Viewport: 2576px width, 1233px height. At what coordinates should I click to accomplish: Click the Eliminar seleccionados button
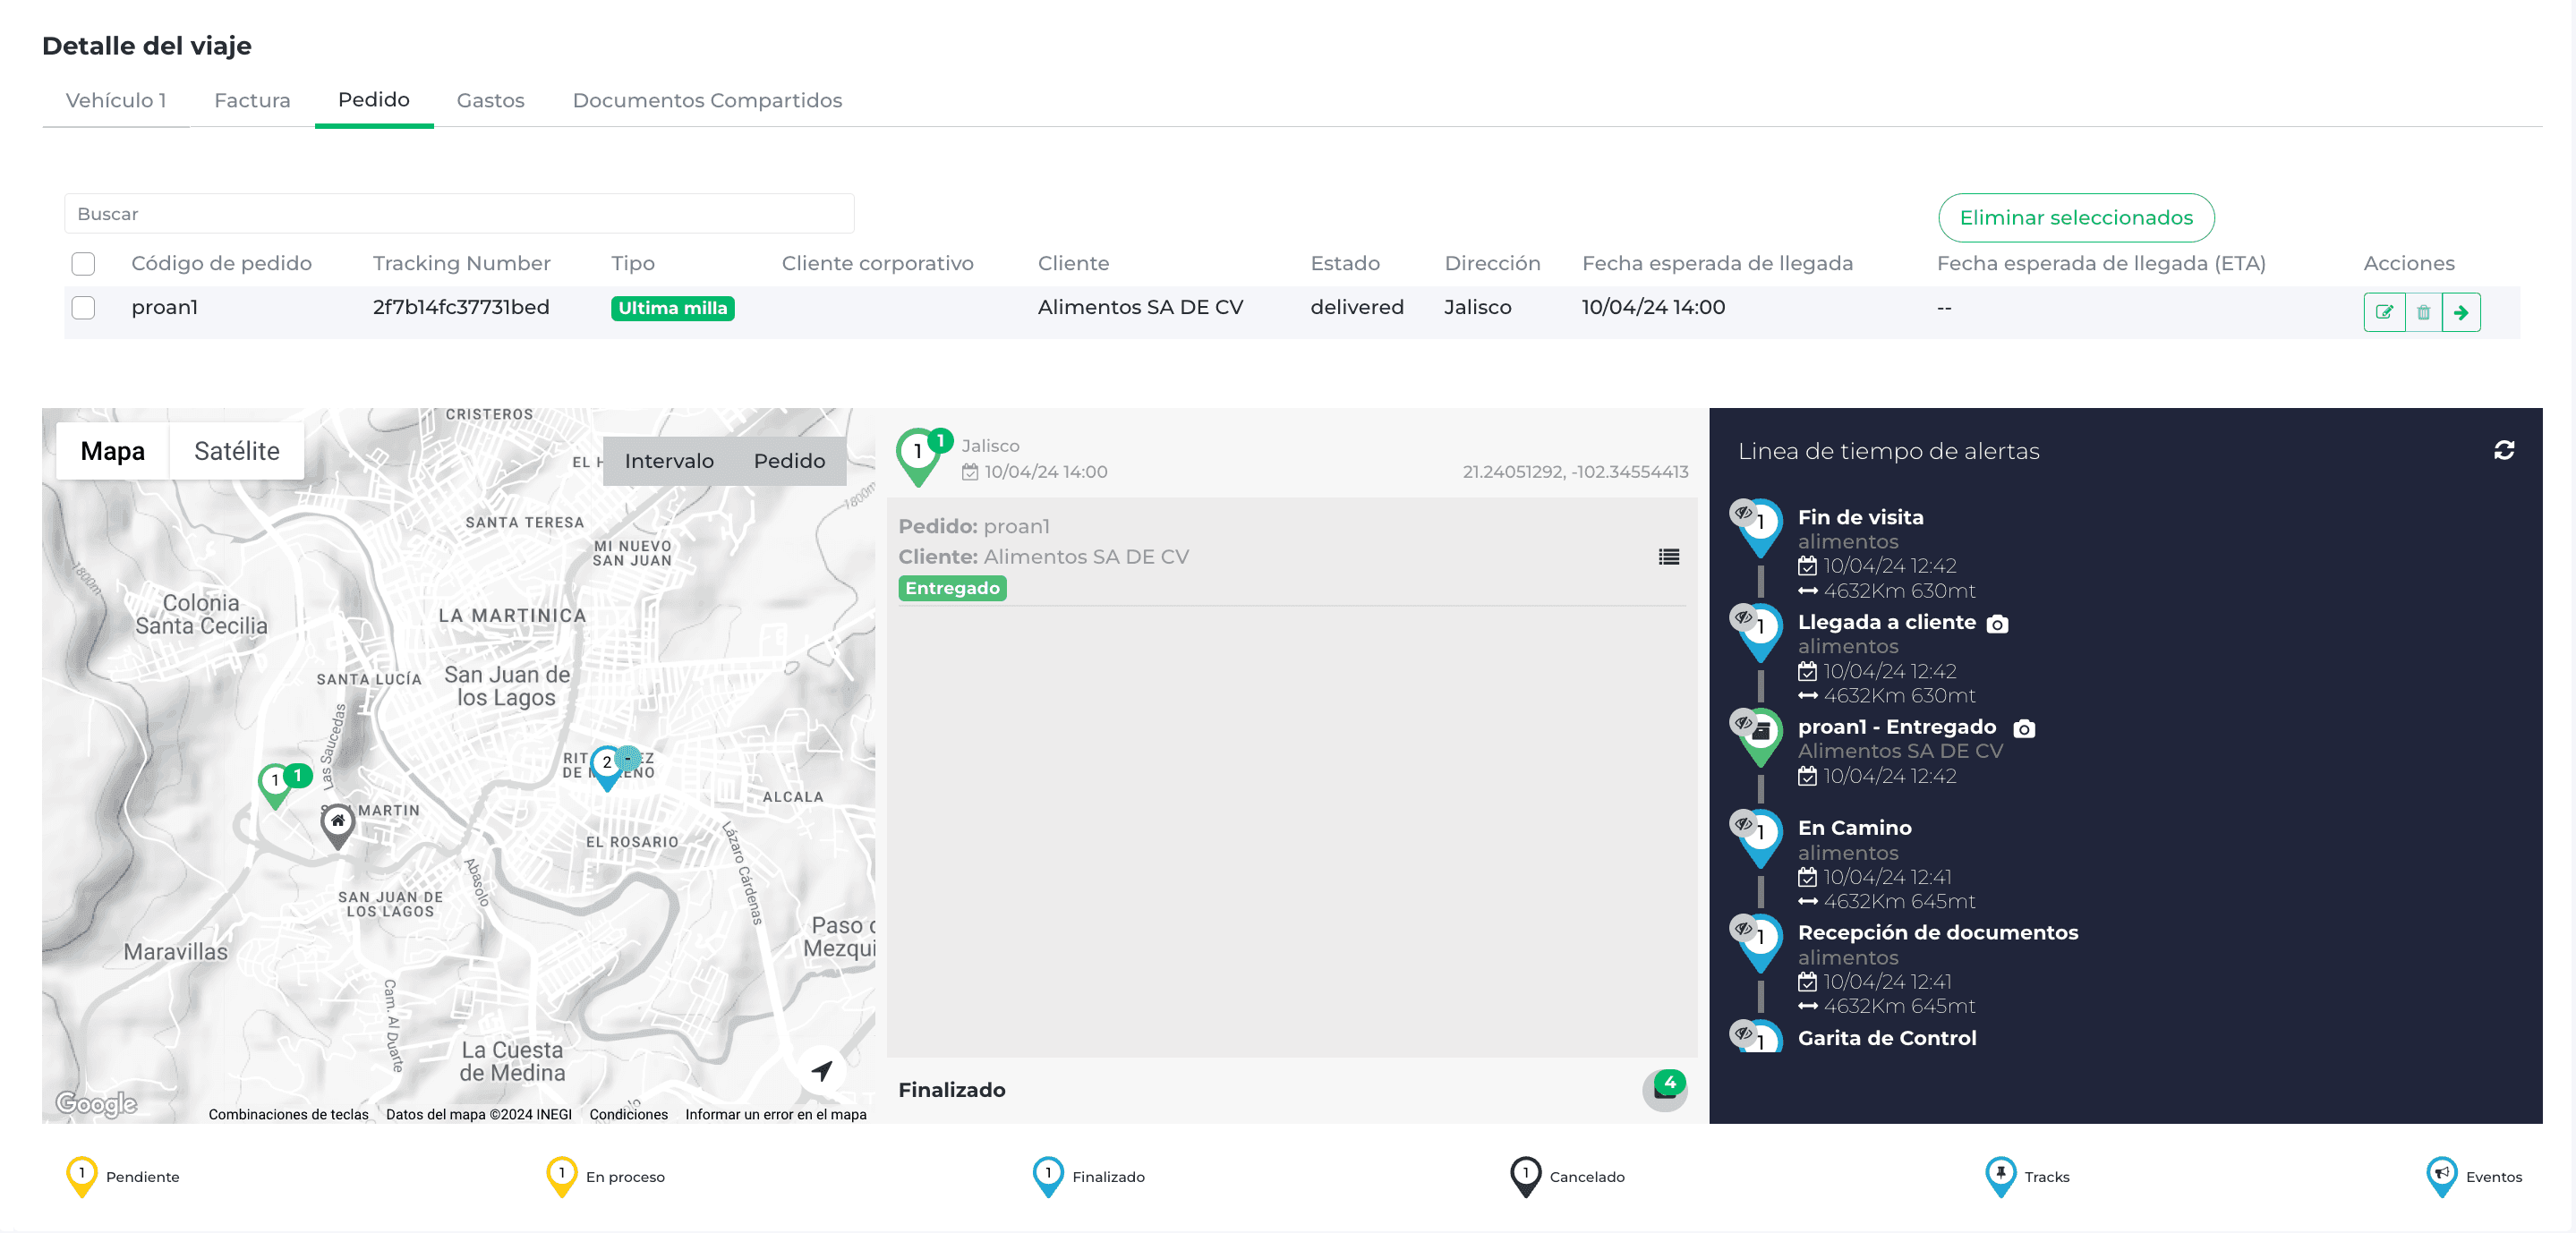[x=2076, y=217]
